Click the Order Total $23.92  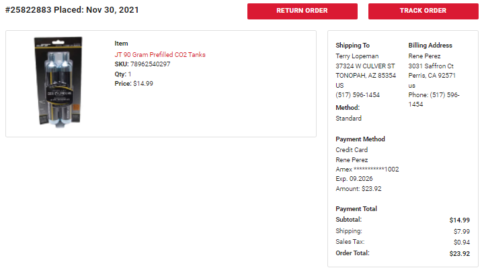coord(460,254)
